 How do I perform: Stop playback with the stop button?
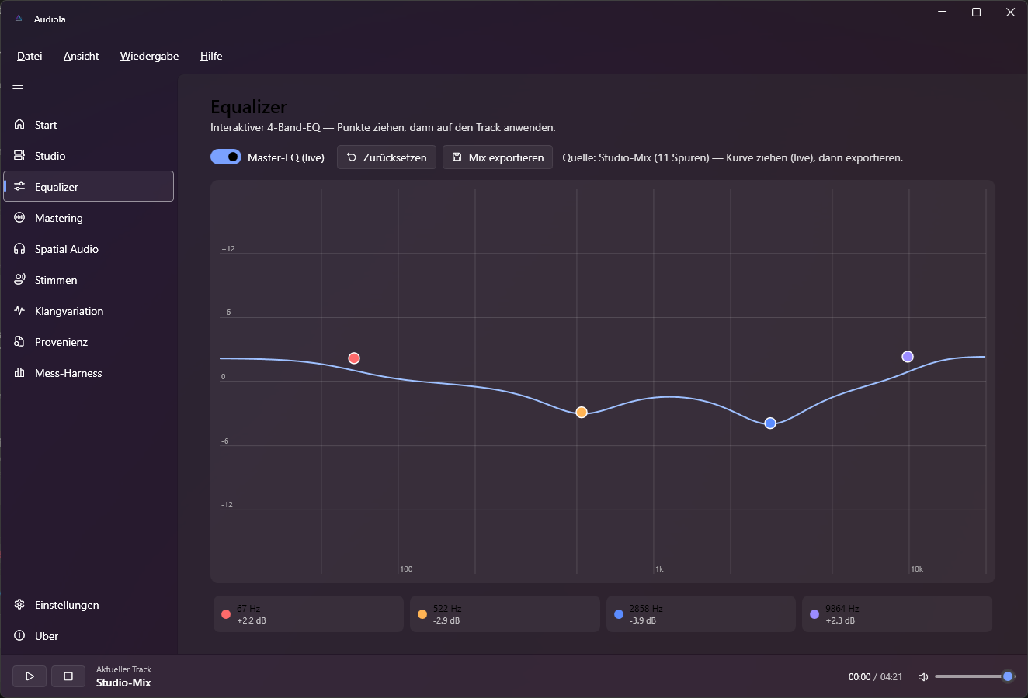point(68,676)
